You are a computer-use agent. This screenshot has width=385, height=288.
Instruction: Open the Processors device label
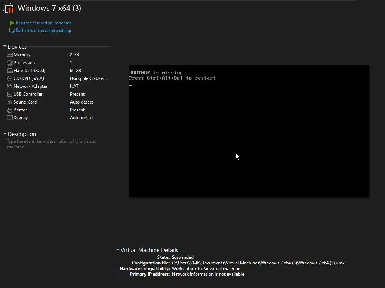click(24, 63)
